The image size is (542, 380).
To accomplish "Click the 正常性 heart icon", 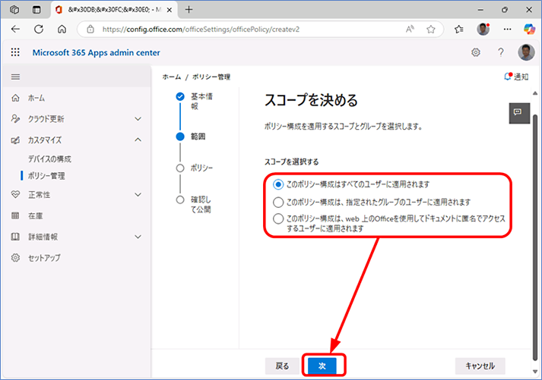I will coord(15,194).
